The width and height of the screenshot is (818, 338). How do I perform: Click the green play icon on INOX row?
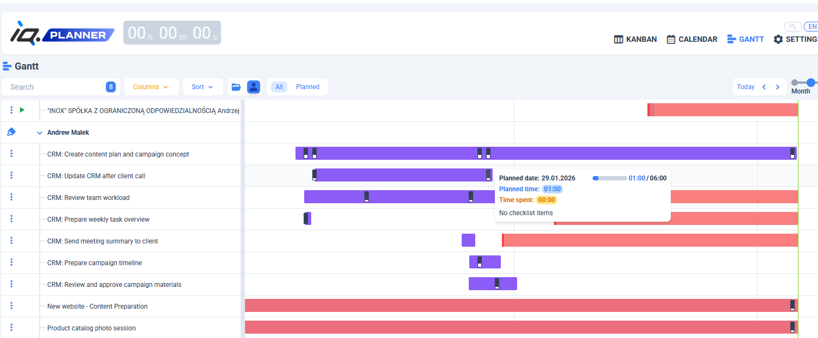(22, 110)
